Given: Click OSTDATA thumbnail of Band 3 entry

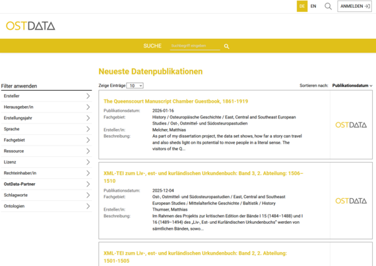Looking at the screenshot, I should click(x=351, y=201).
